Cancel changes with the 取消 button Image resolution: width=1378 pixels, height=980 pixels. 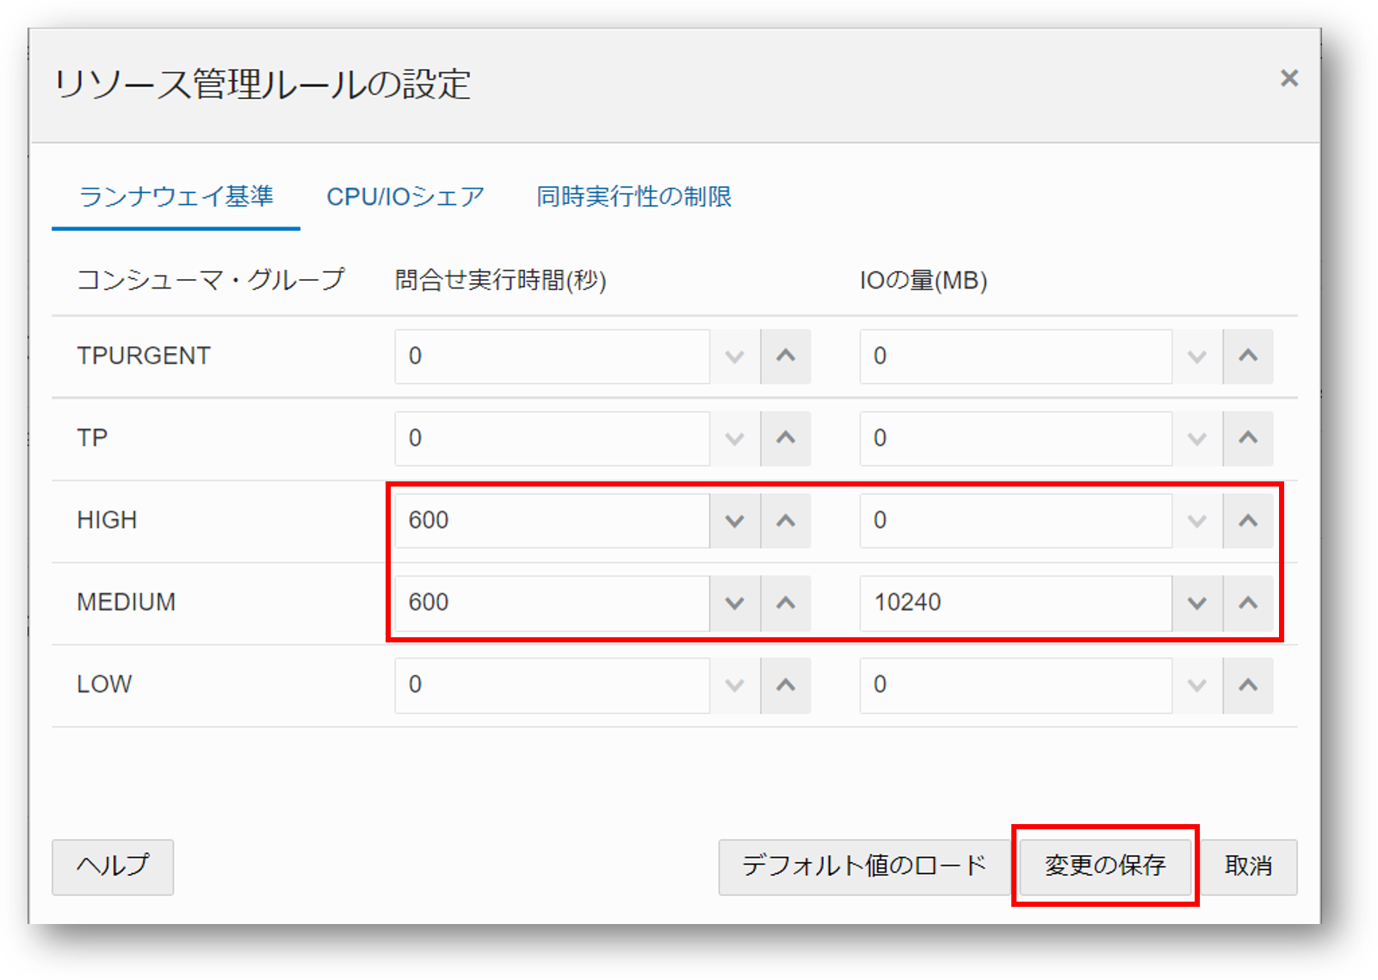[1249, 866]
